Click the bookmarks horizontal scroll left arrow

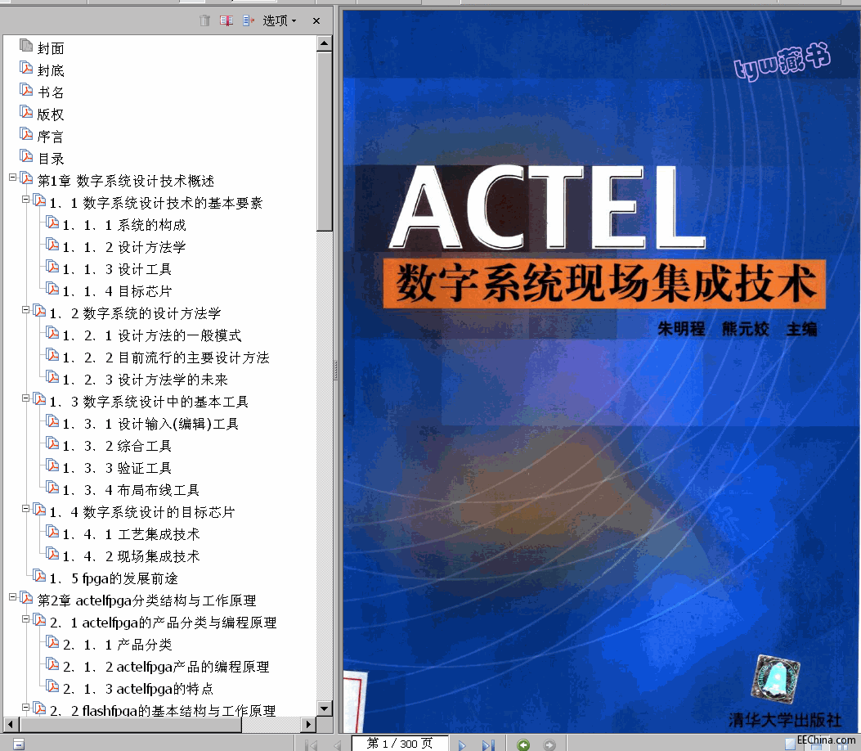(11, 725)
